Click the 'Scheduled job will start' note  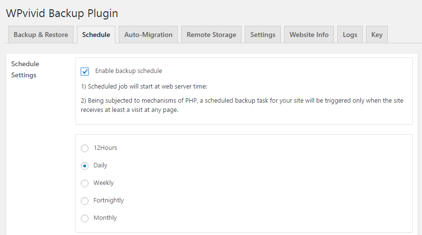[x=144, y=86]
